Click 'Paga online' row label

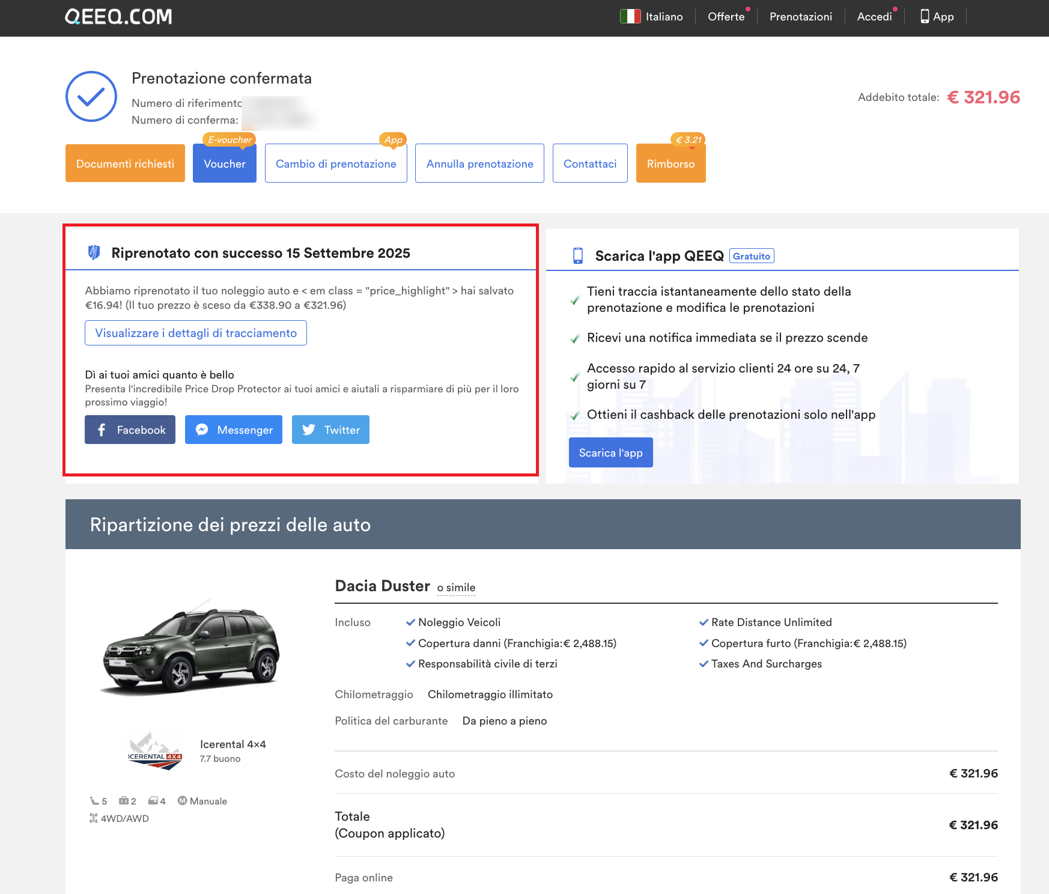click(363, 878)
